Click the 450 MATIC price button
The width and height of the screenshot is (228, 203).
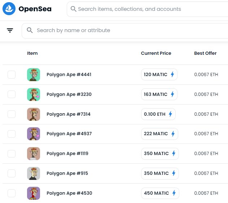pos(160,193)
